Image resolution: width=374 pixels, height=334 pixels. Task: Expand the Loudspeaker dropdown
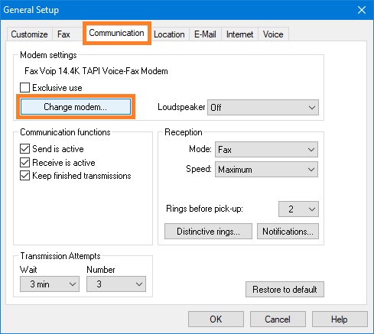click(x=263, y=108)
